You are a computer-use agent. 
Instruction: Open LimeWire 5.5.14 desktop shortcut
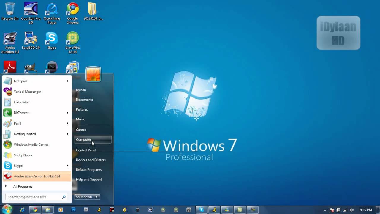coord(72,43)
